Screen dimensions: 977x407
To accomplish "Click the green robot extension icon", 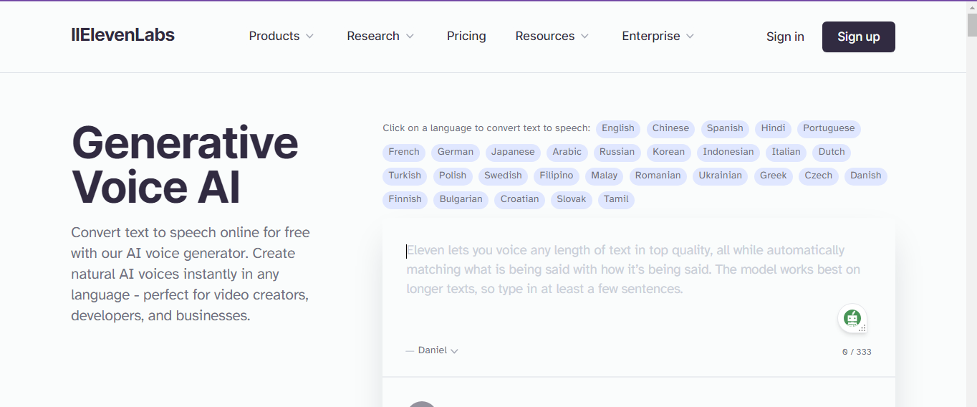I will pyautogui.click(x=852, y=318).
